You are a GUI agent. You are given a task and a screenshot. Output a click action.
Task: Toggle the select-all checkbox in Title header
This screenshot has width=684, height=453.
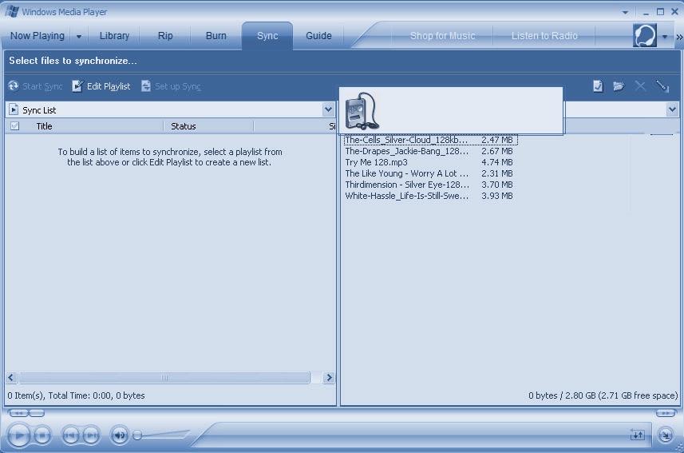coord(15,126)
